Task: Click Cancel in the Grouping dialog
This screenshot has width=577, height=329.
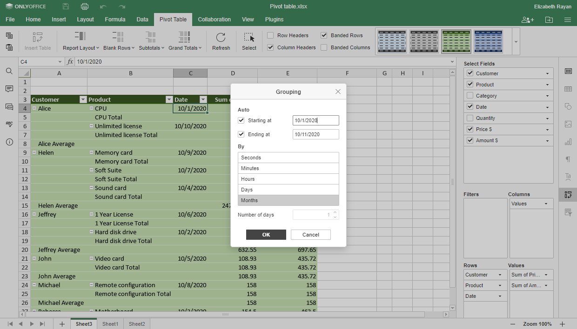Action: coord(311,235)
